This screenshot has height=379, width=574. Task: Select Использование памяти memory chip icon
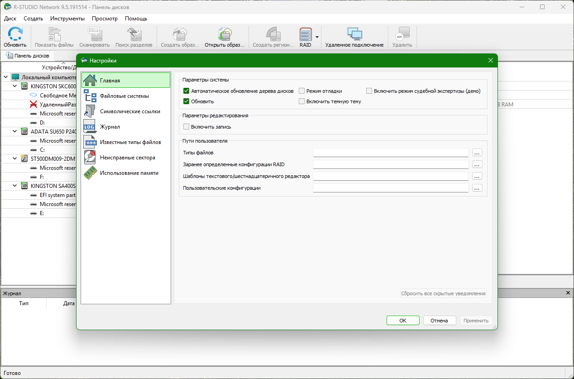[90, 173]
